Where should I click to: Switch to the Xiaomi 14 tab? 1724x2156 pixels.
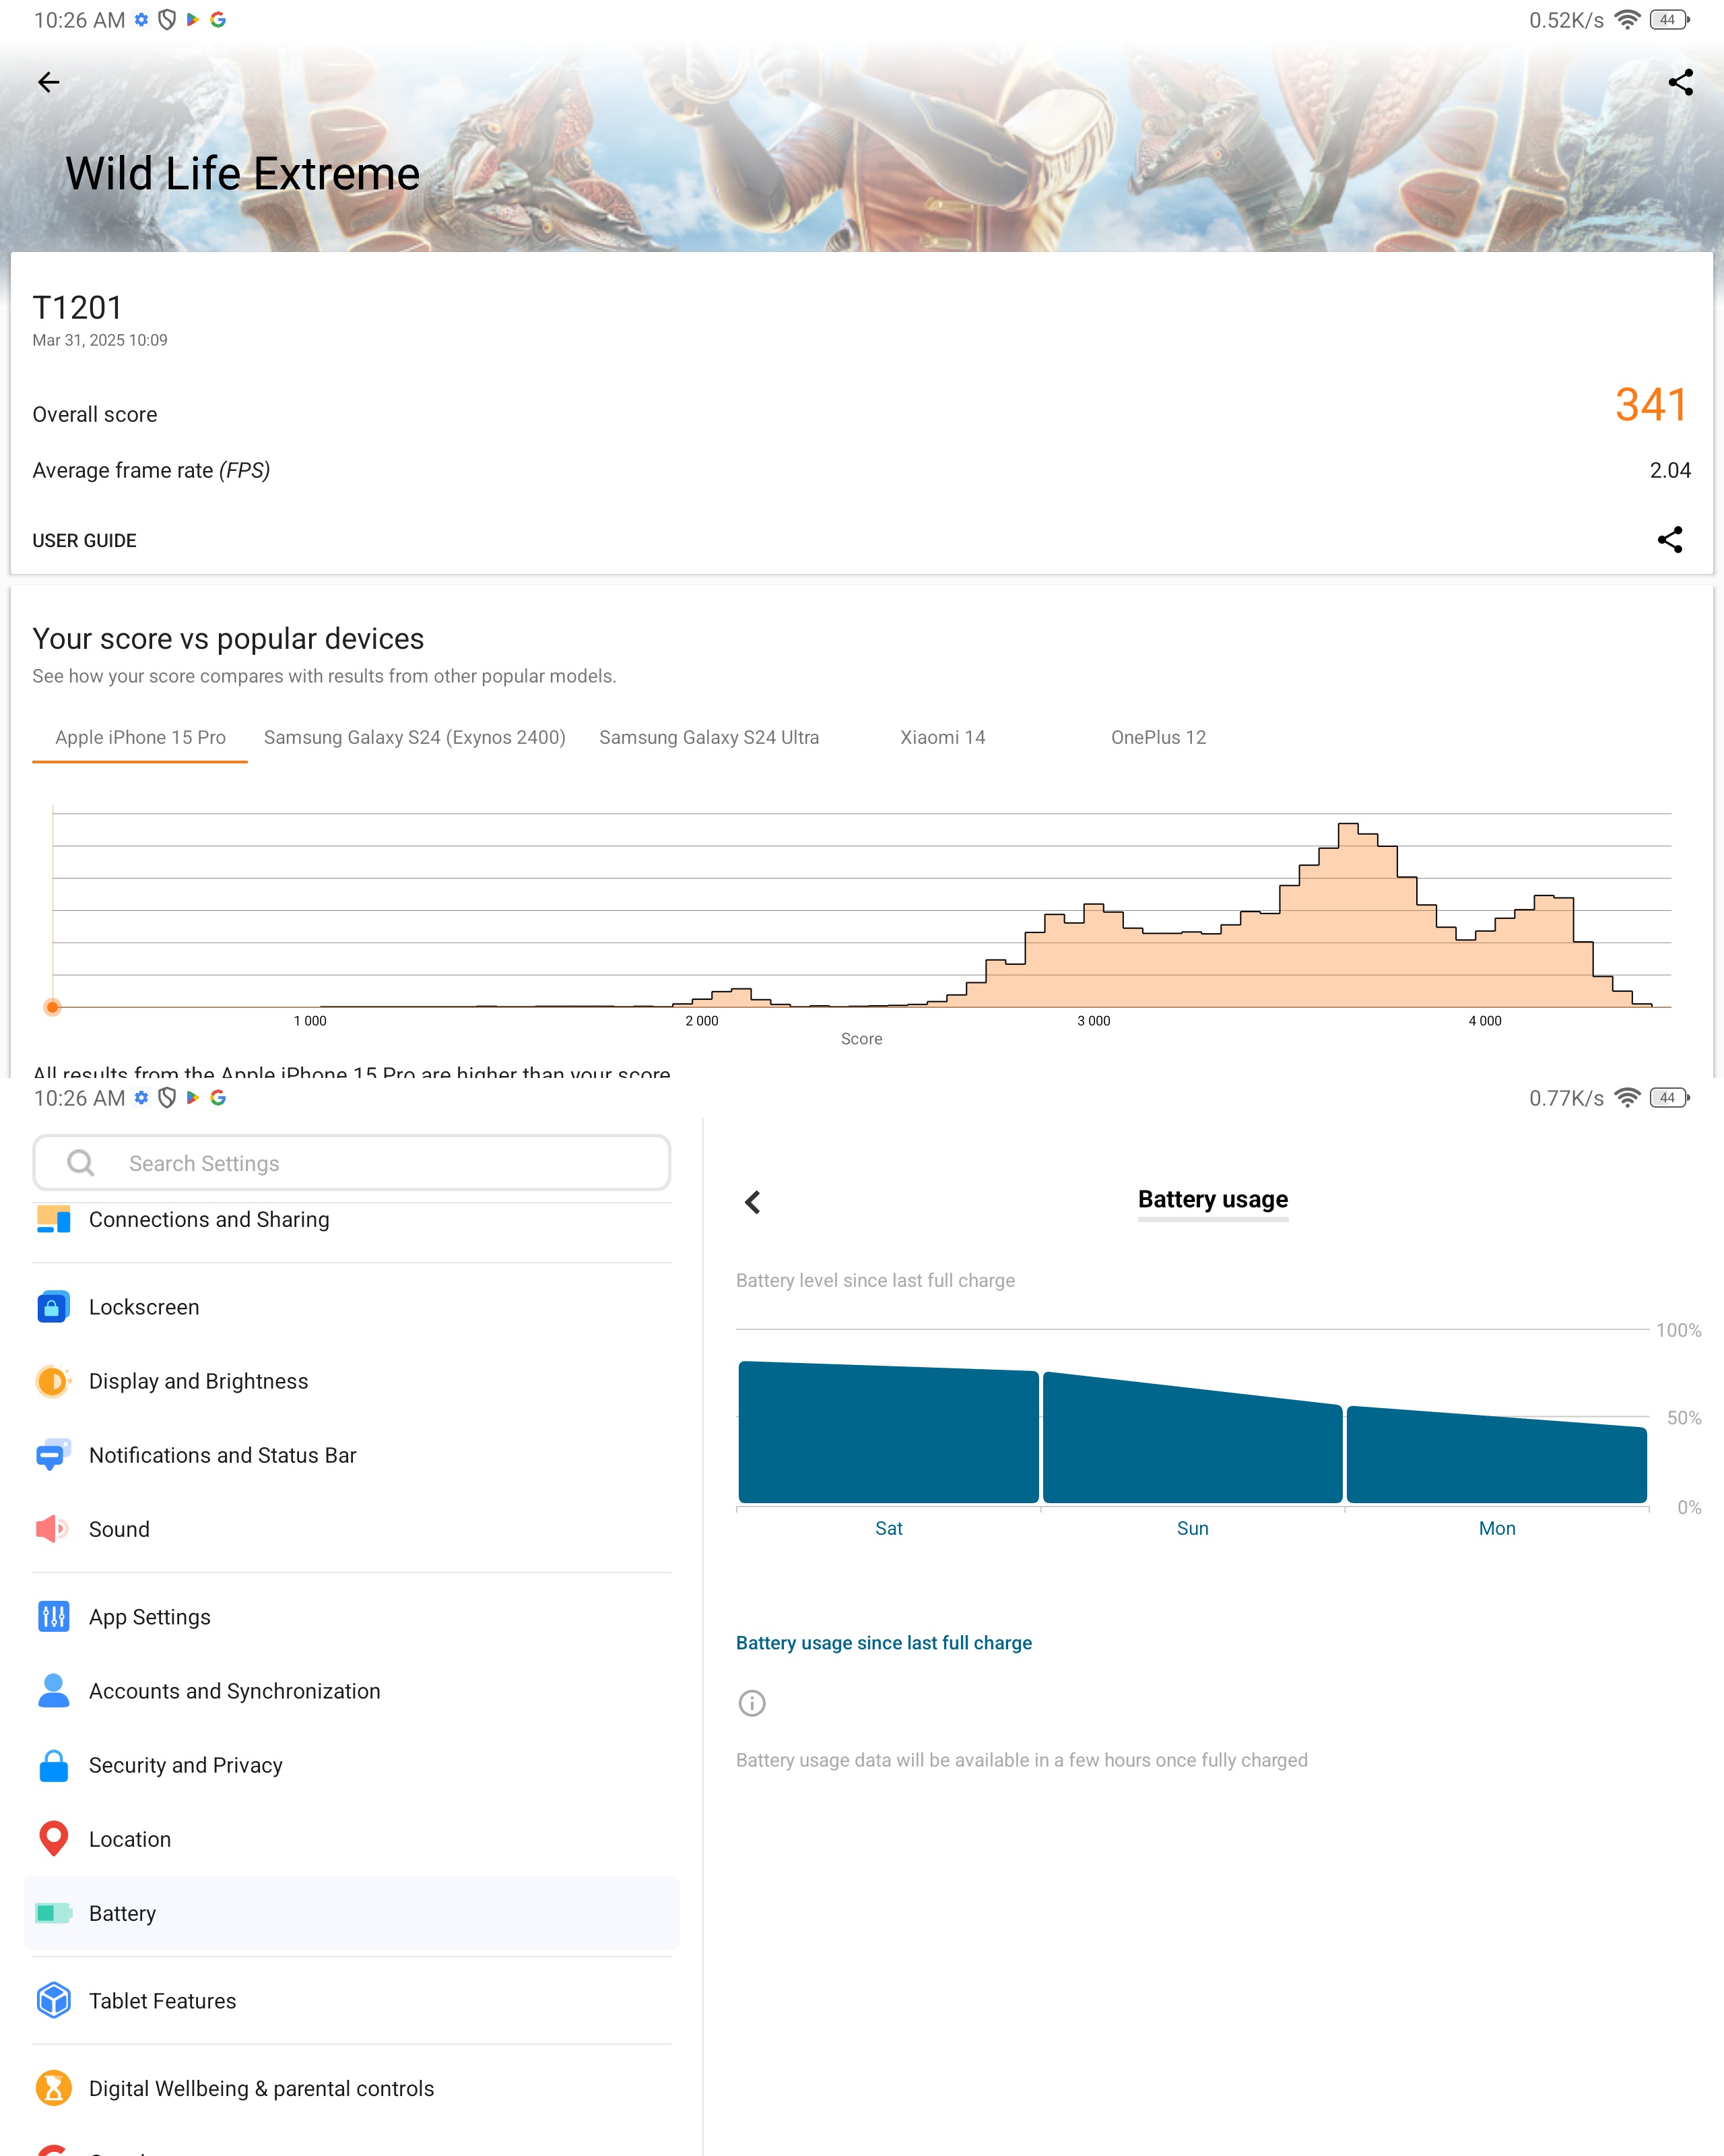pyautogui.click(x=942, y=737)
